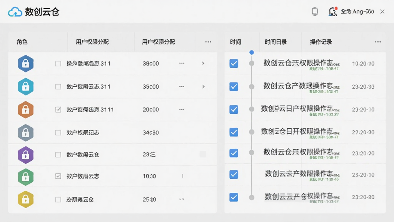Click the timestamp 10-20-10

(x=363, y=64)
